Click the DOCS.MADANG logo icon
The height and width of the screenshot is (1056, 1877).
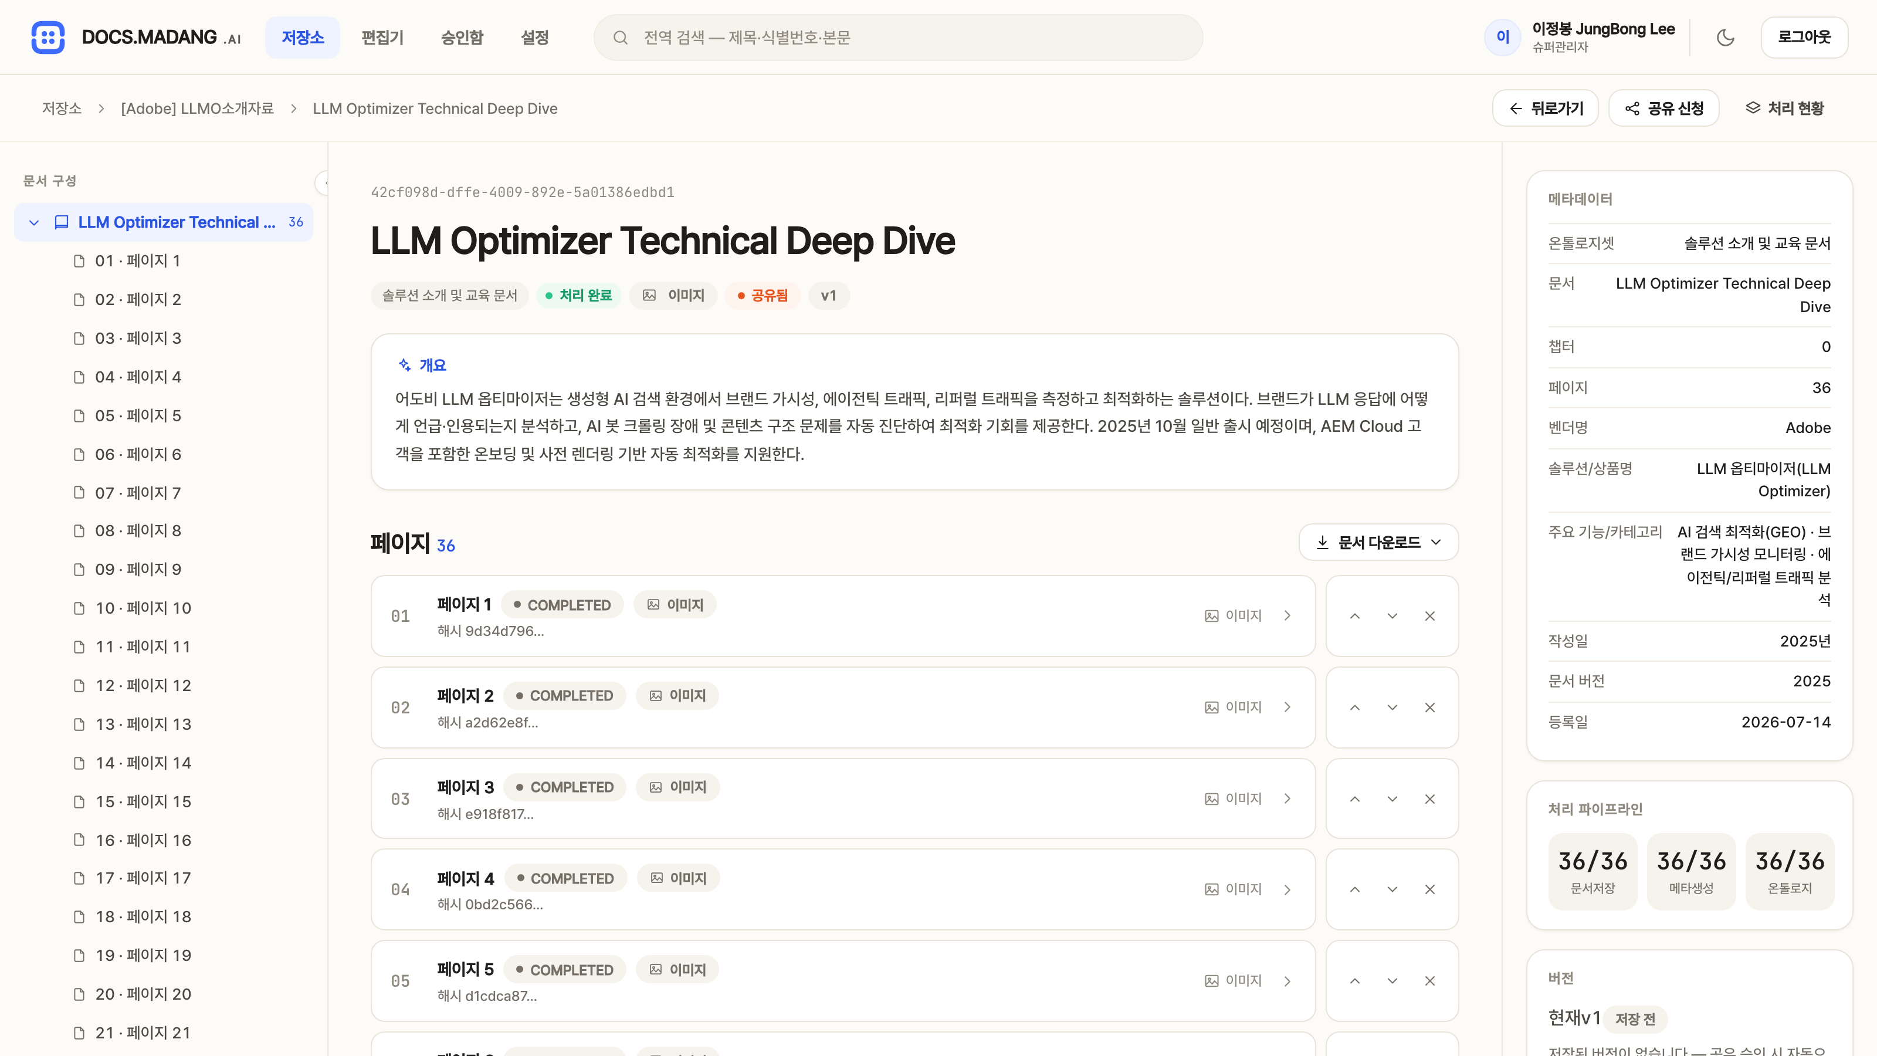pyautogui.click(x=48, y=37)
